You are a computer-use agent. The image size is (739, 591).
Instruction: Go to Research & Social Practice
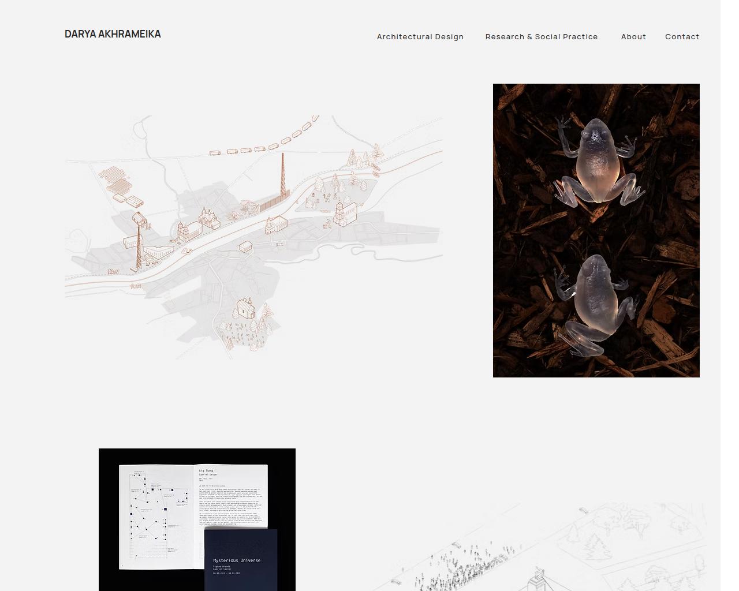pyautogui.click(x=541, y=36)
